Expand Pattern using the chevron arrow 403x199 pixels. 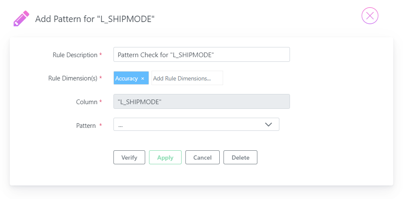point(268,124)
